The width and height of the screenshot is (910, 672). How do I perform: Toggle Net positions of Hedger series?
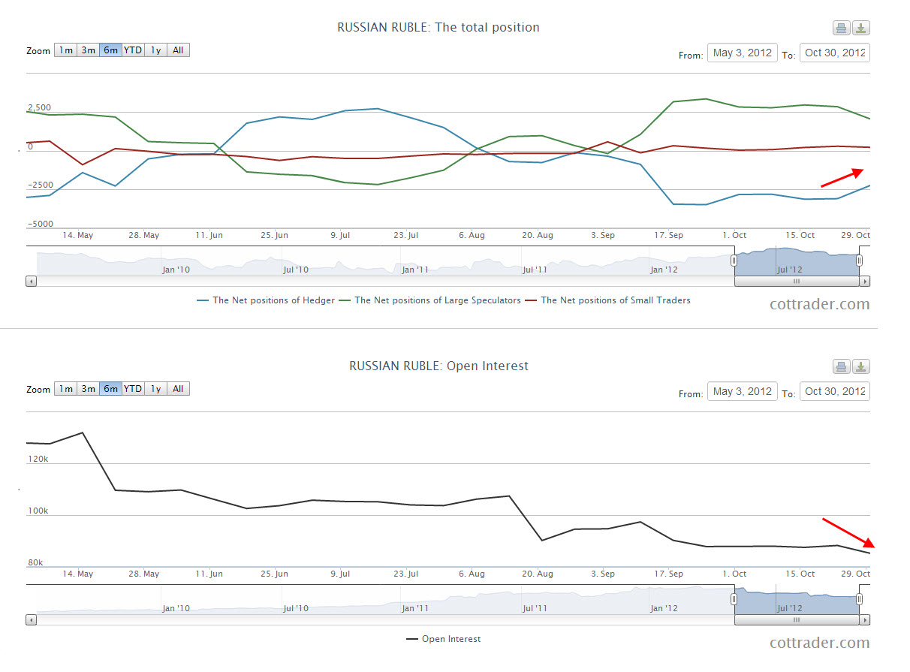266,300
